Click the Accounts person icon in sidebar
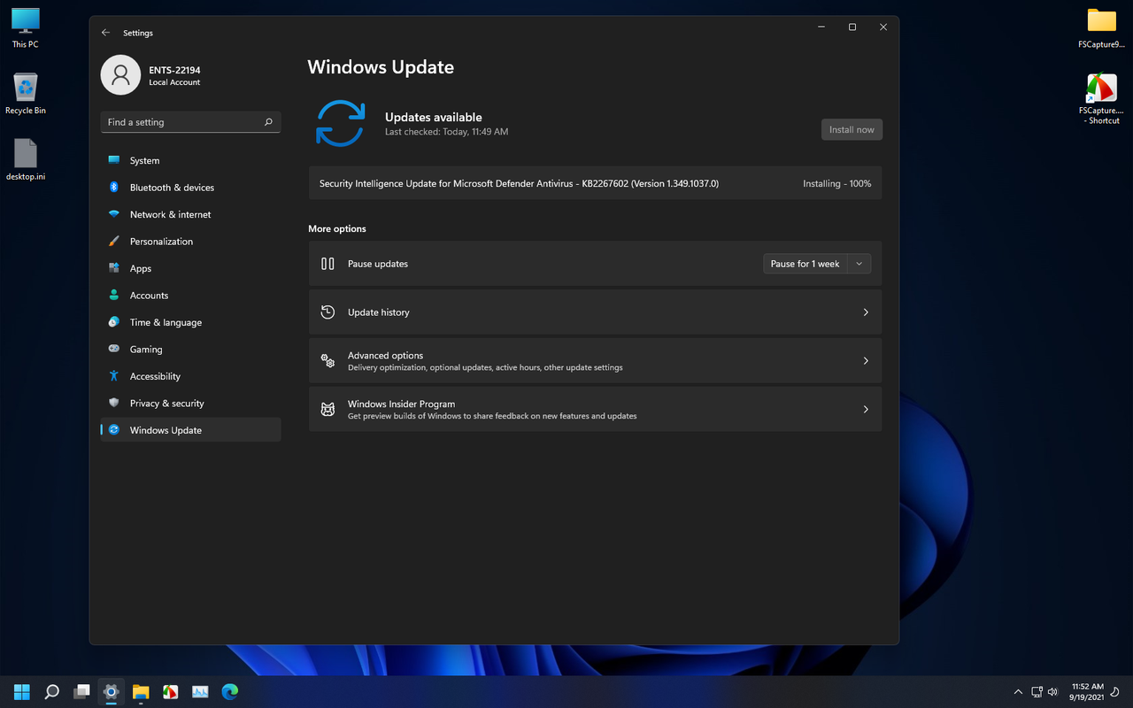This screenshot has width=1133, height=708. click(x=113, y=295)
